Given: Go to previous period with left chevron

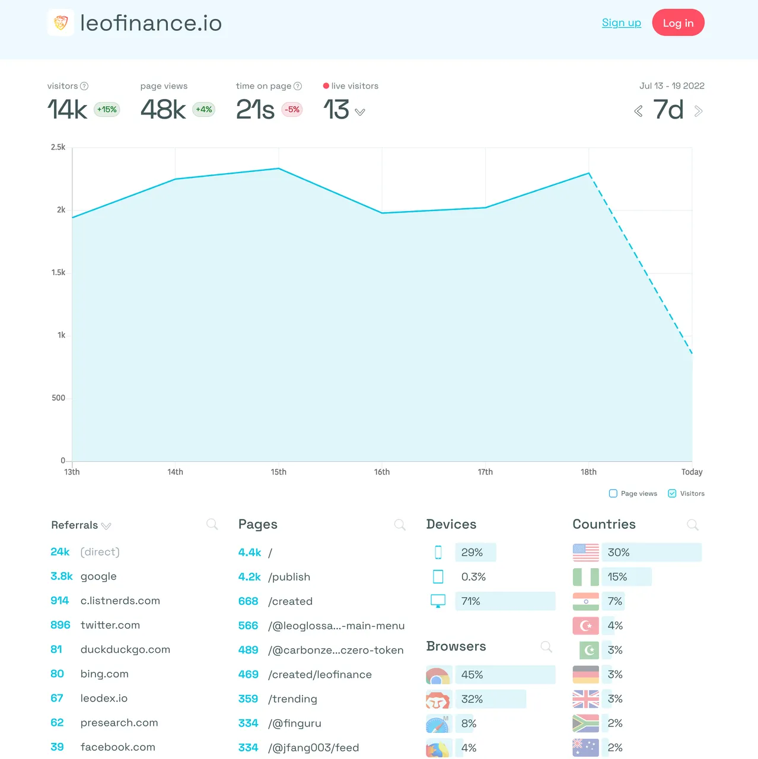Looking at the screenshot, I should 638,111.
